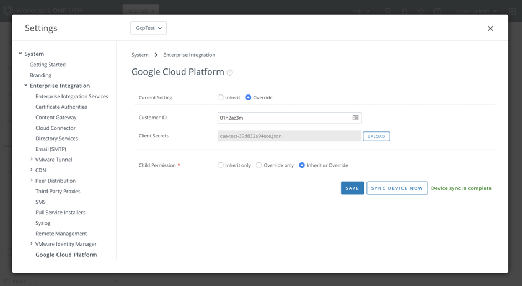This screenshot has width=522, height=286.
Task: Open the GcpTest organization group dropdown
Action: pyautogui.click(x=148, y=28)
